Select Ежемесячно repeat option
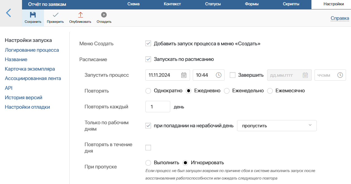Screen dimensions: 351x184 coord(270,91)
